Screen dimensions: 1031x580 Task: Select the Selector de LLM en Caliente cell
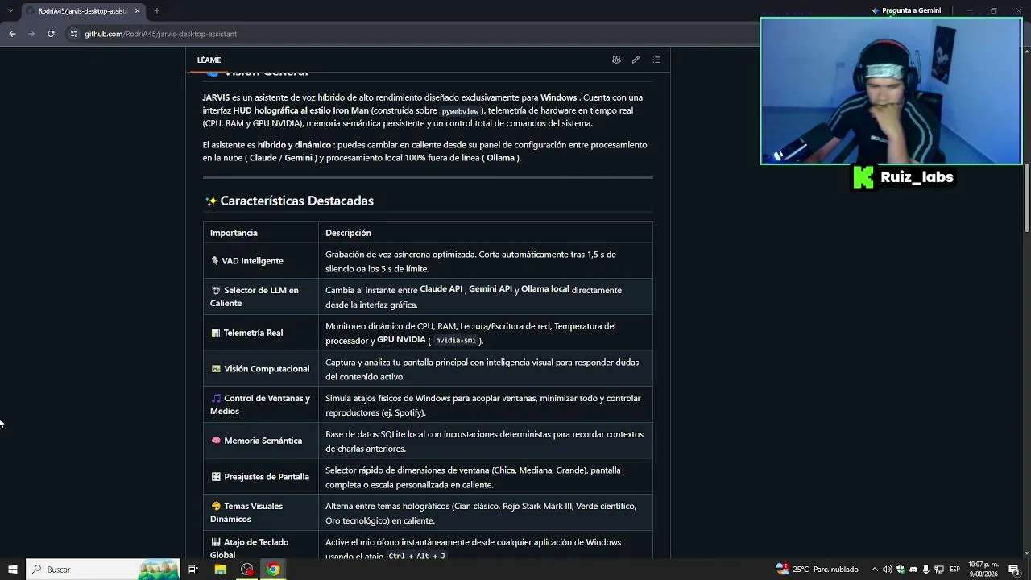click(260, 296)
